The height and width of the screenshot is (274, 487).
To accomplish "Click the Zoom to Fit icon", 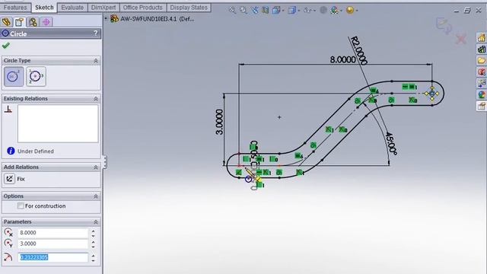I will point(232,10).
